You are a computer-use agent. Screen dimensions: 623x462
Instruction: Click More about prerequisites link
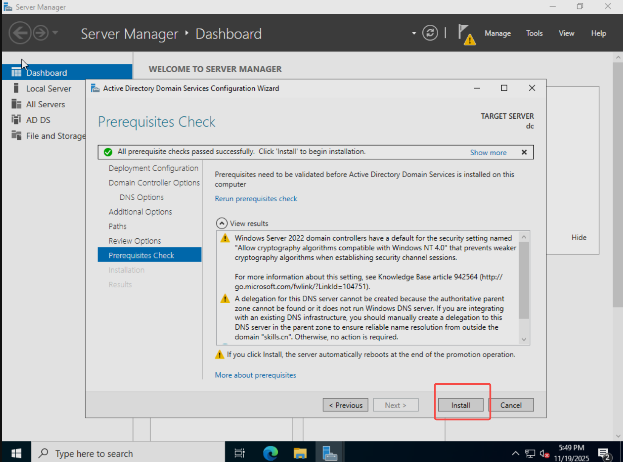pos(256,375)
